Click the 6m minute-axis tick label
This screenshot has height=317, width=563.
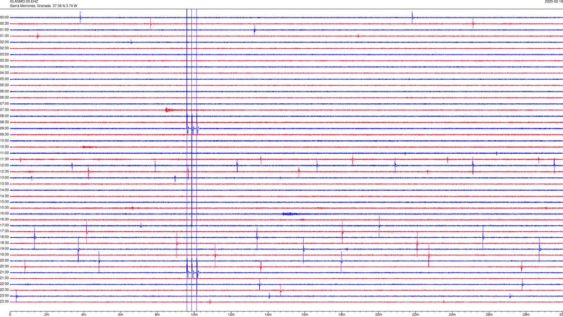coord(120,315)
